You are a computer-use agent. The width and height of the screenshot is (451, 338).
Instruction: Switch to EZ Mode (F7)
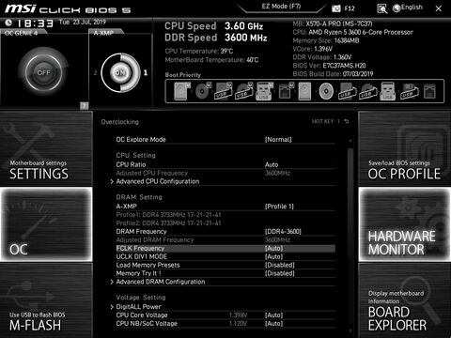click(281, 7)
